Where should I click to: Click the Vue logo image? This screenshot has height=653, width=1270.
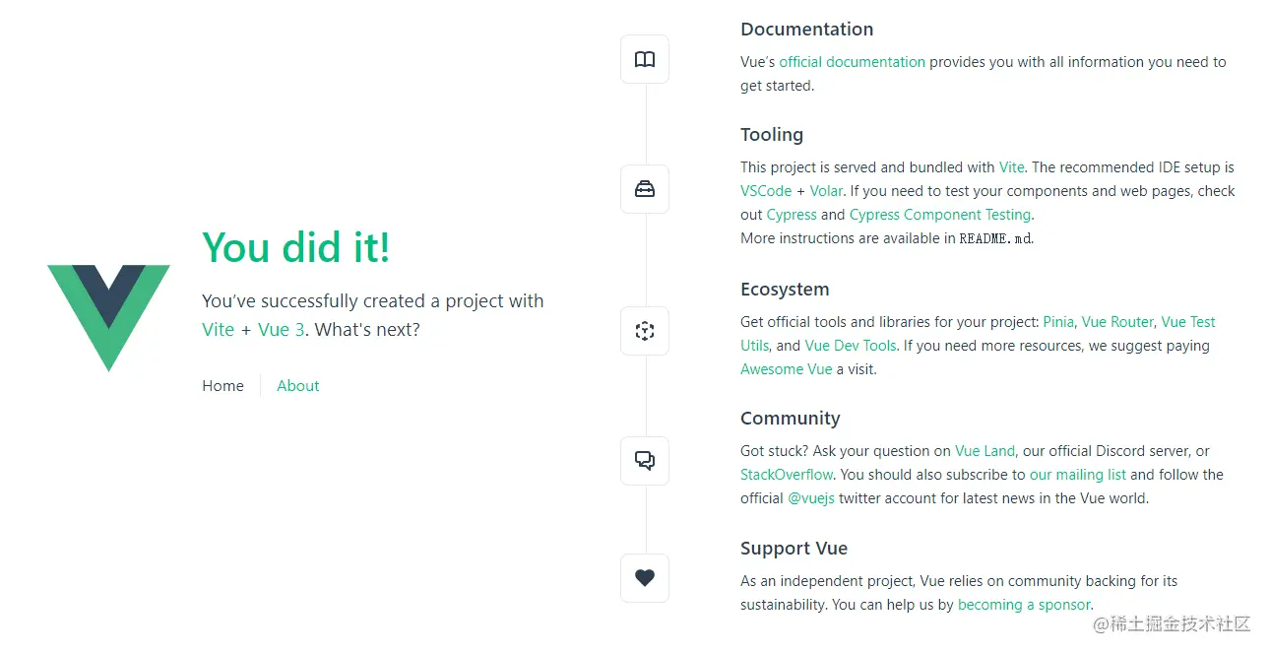(108, 317)
